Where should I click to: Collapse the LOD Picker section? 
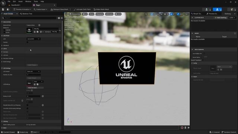tap(2, 36)
